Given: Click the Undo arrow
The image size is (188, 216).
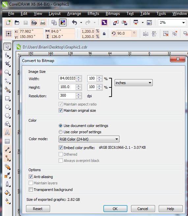Looking at the screenshot, I should [x=74, y=22].
